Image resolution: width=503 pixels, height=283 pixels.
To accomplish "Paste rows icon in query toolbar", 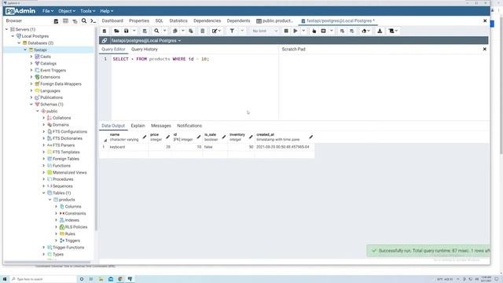I will click(x=191, y=31).
